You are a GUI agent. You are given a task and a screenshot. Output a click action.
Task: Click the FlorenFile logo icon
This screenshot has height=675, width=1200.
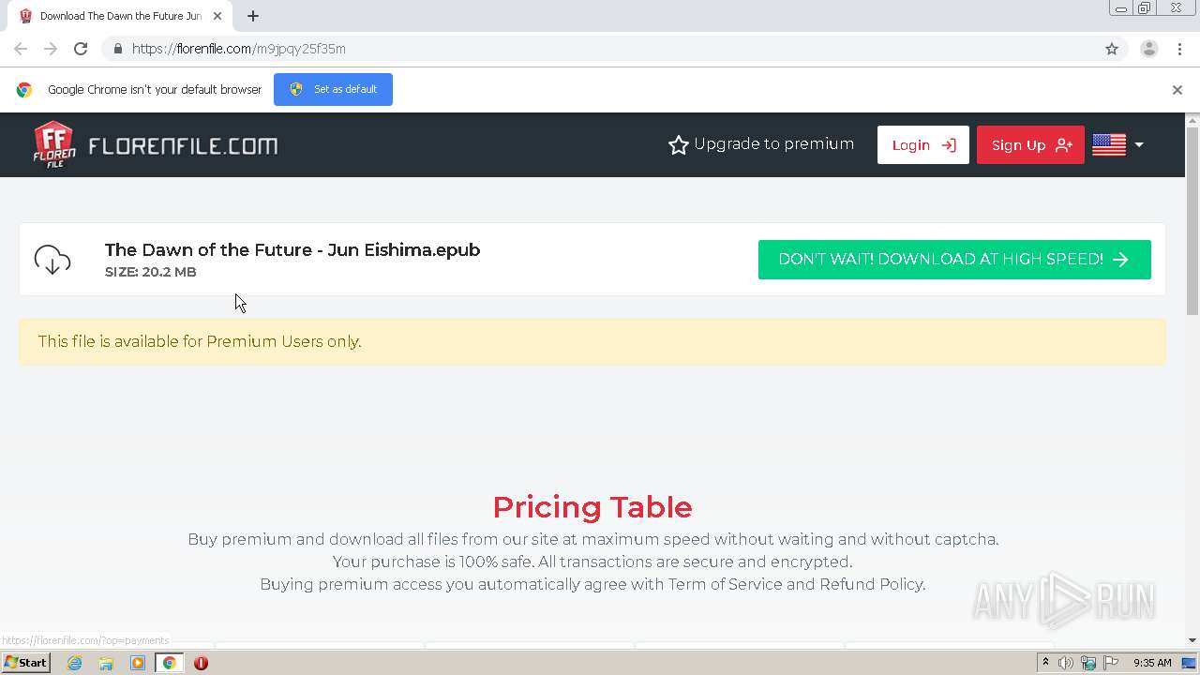click(54, 144)
